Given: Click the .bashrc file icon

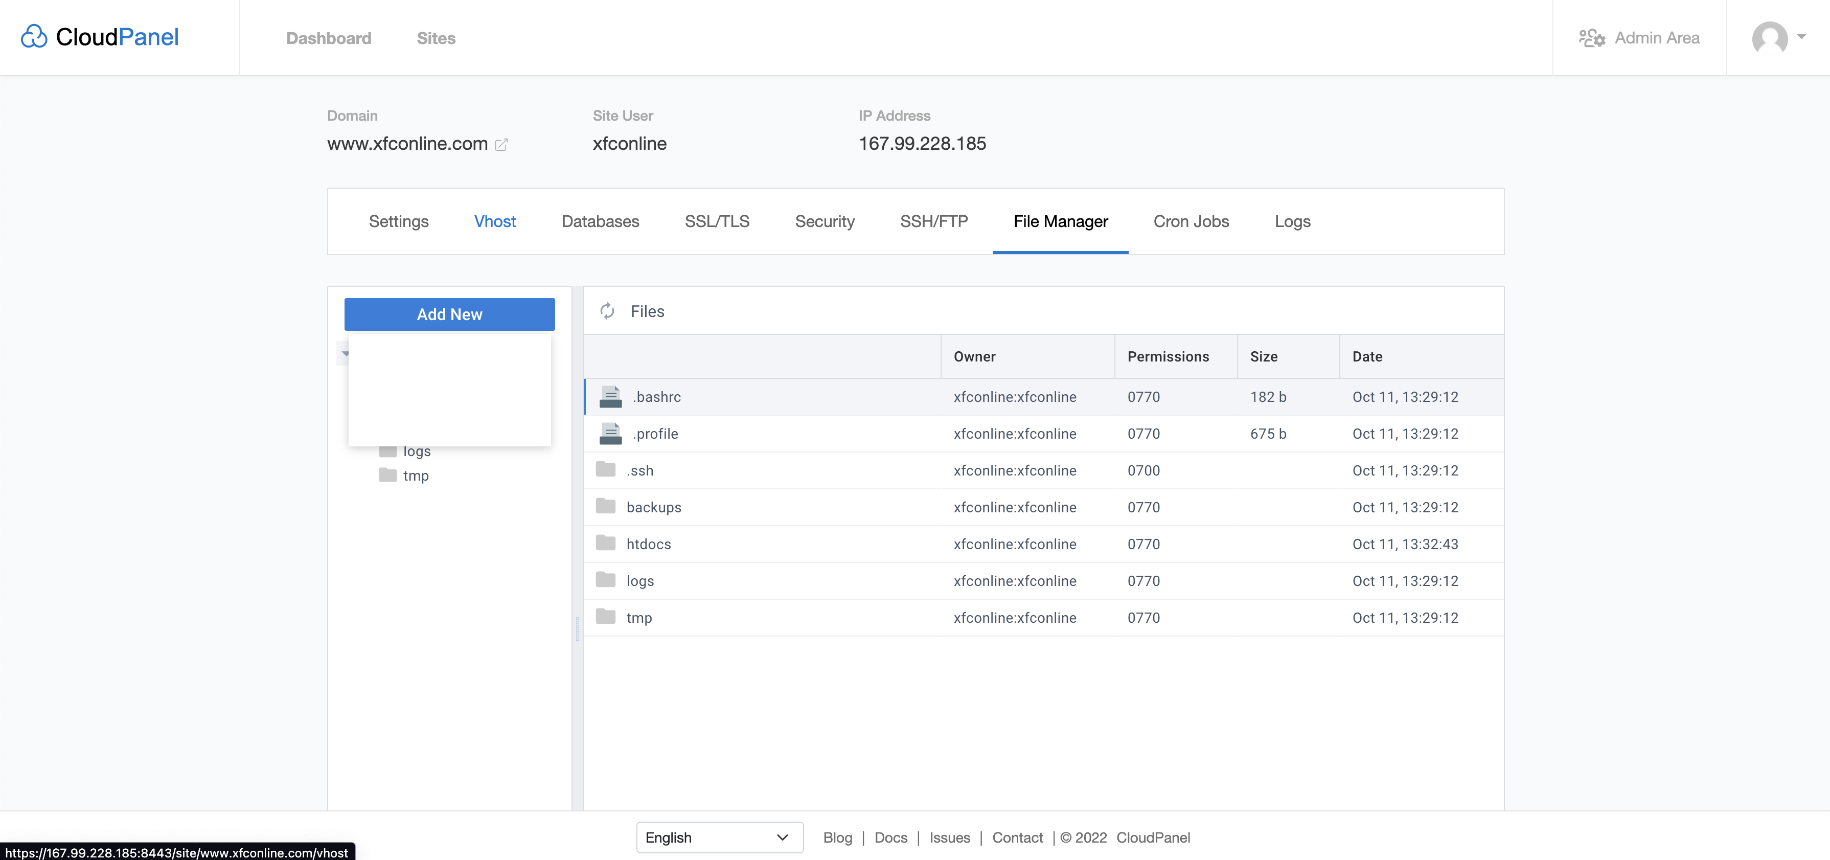Looking at the screenshot, I should pos(609,397).
